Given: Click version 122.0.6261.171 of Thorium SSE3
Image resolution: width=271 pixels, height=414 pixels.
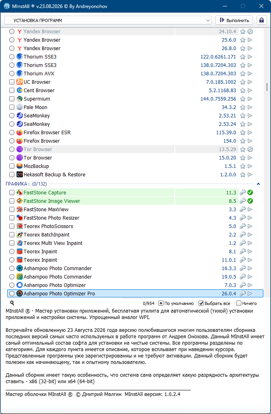Looking at the screenshot, I should pyautogui.click(x=218, y=57).
